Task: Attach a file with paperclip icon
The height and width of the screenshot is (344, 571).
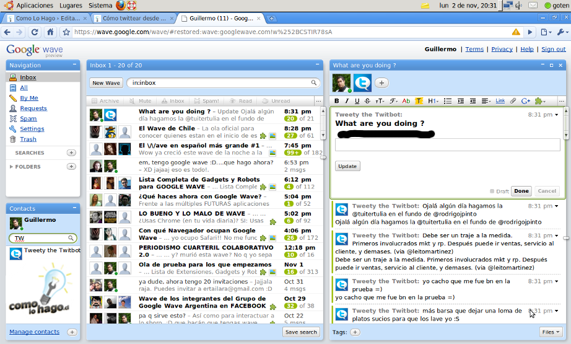Action: [513, 101]
